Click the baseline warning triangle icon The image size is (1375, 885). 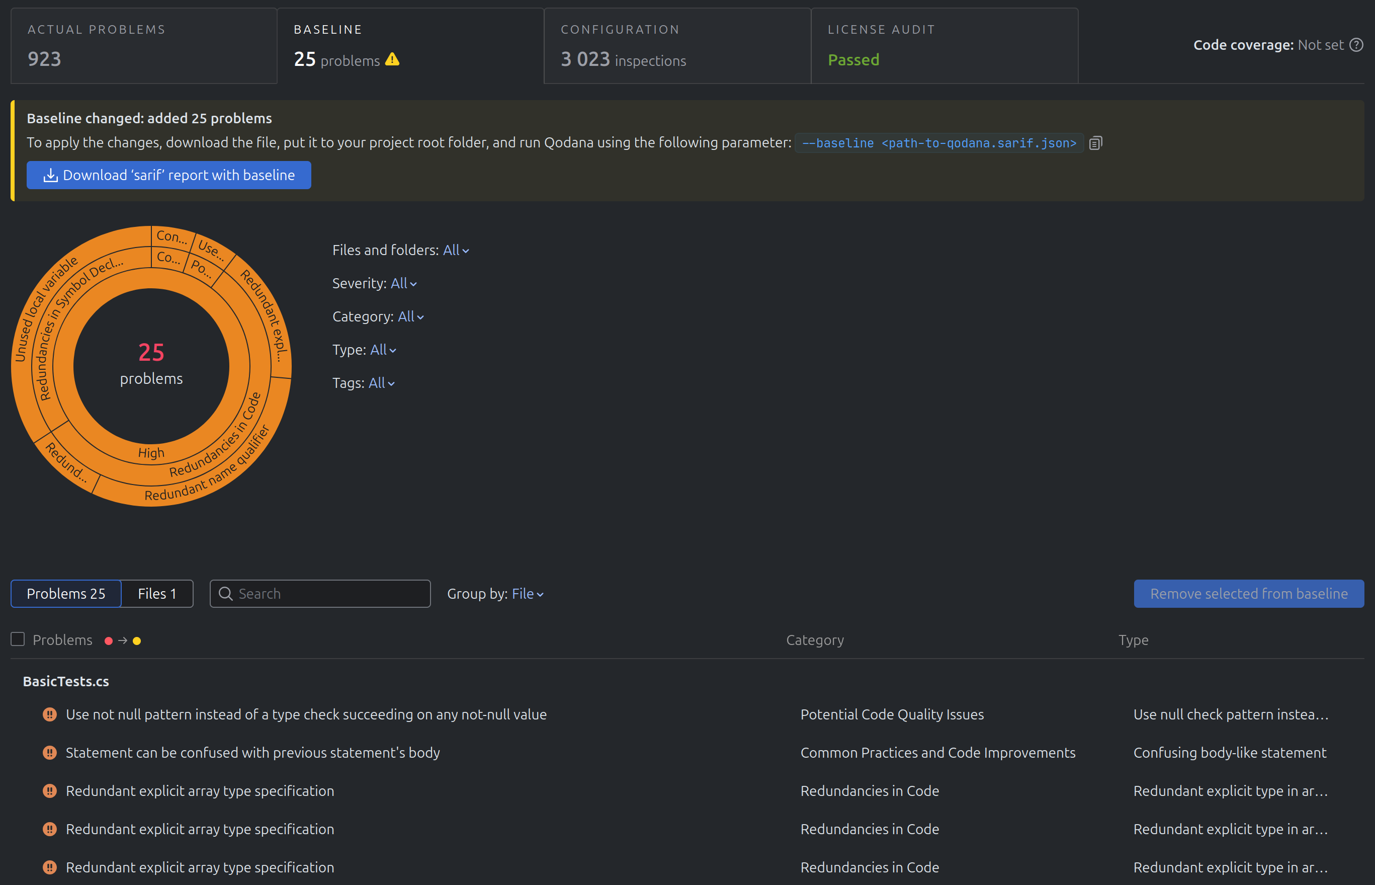pyautogui.click(x=392, y=59)
